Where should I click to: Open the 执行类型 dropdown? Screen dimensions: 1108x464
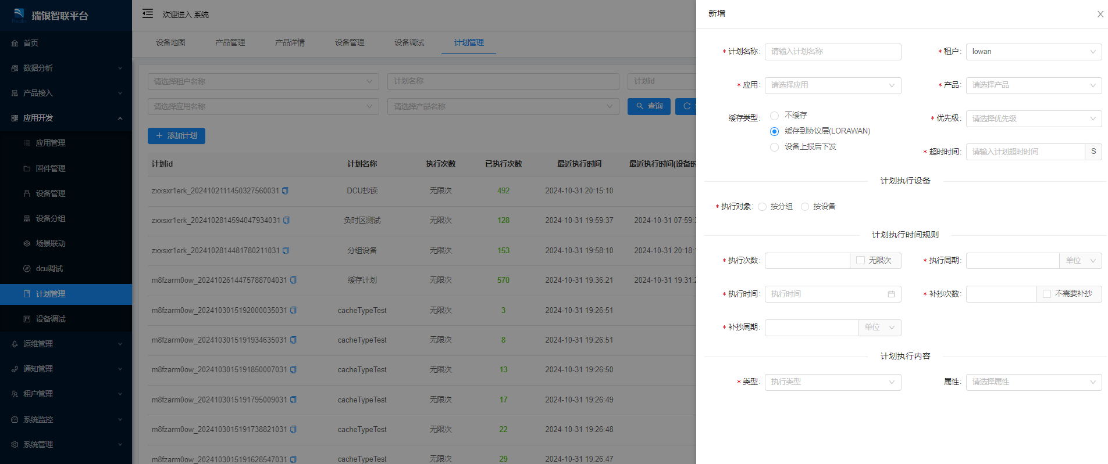(x=833, y=382)
